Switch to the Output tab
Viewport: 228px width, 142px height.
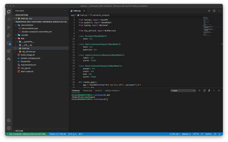coord(99,91)
